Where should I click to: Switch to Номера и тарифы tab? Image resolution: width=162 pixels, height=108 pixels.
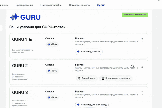click(51, 5)
